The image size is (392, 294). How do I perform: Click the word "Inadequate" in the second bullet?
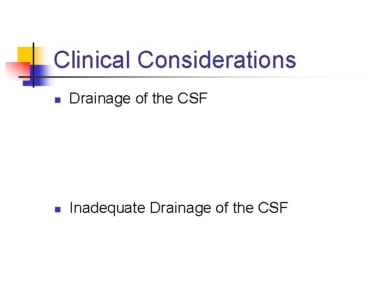point(107,208)
